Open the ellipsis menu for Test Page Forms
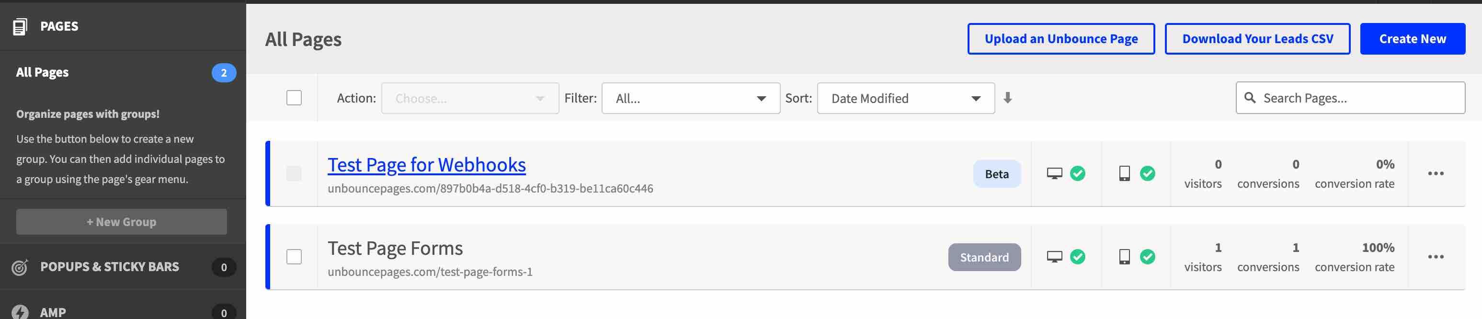The image size is (1482, 319). click(1436, 257)
